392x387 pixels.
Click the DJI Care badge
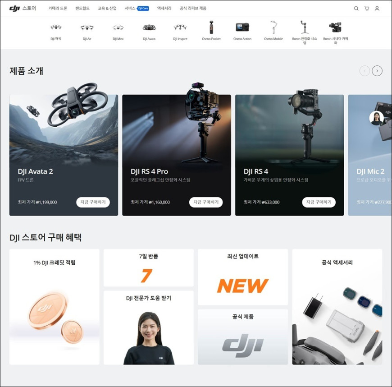[143, 9]
